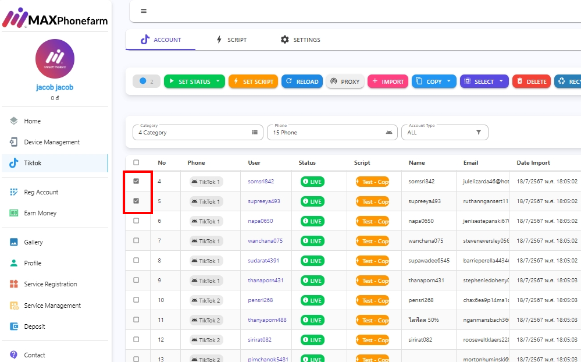
Task: Open the Phone filter dropdown
Action: click(332, 133)
